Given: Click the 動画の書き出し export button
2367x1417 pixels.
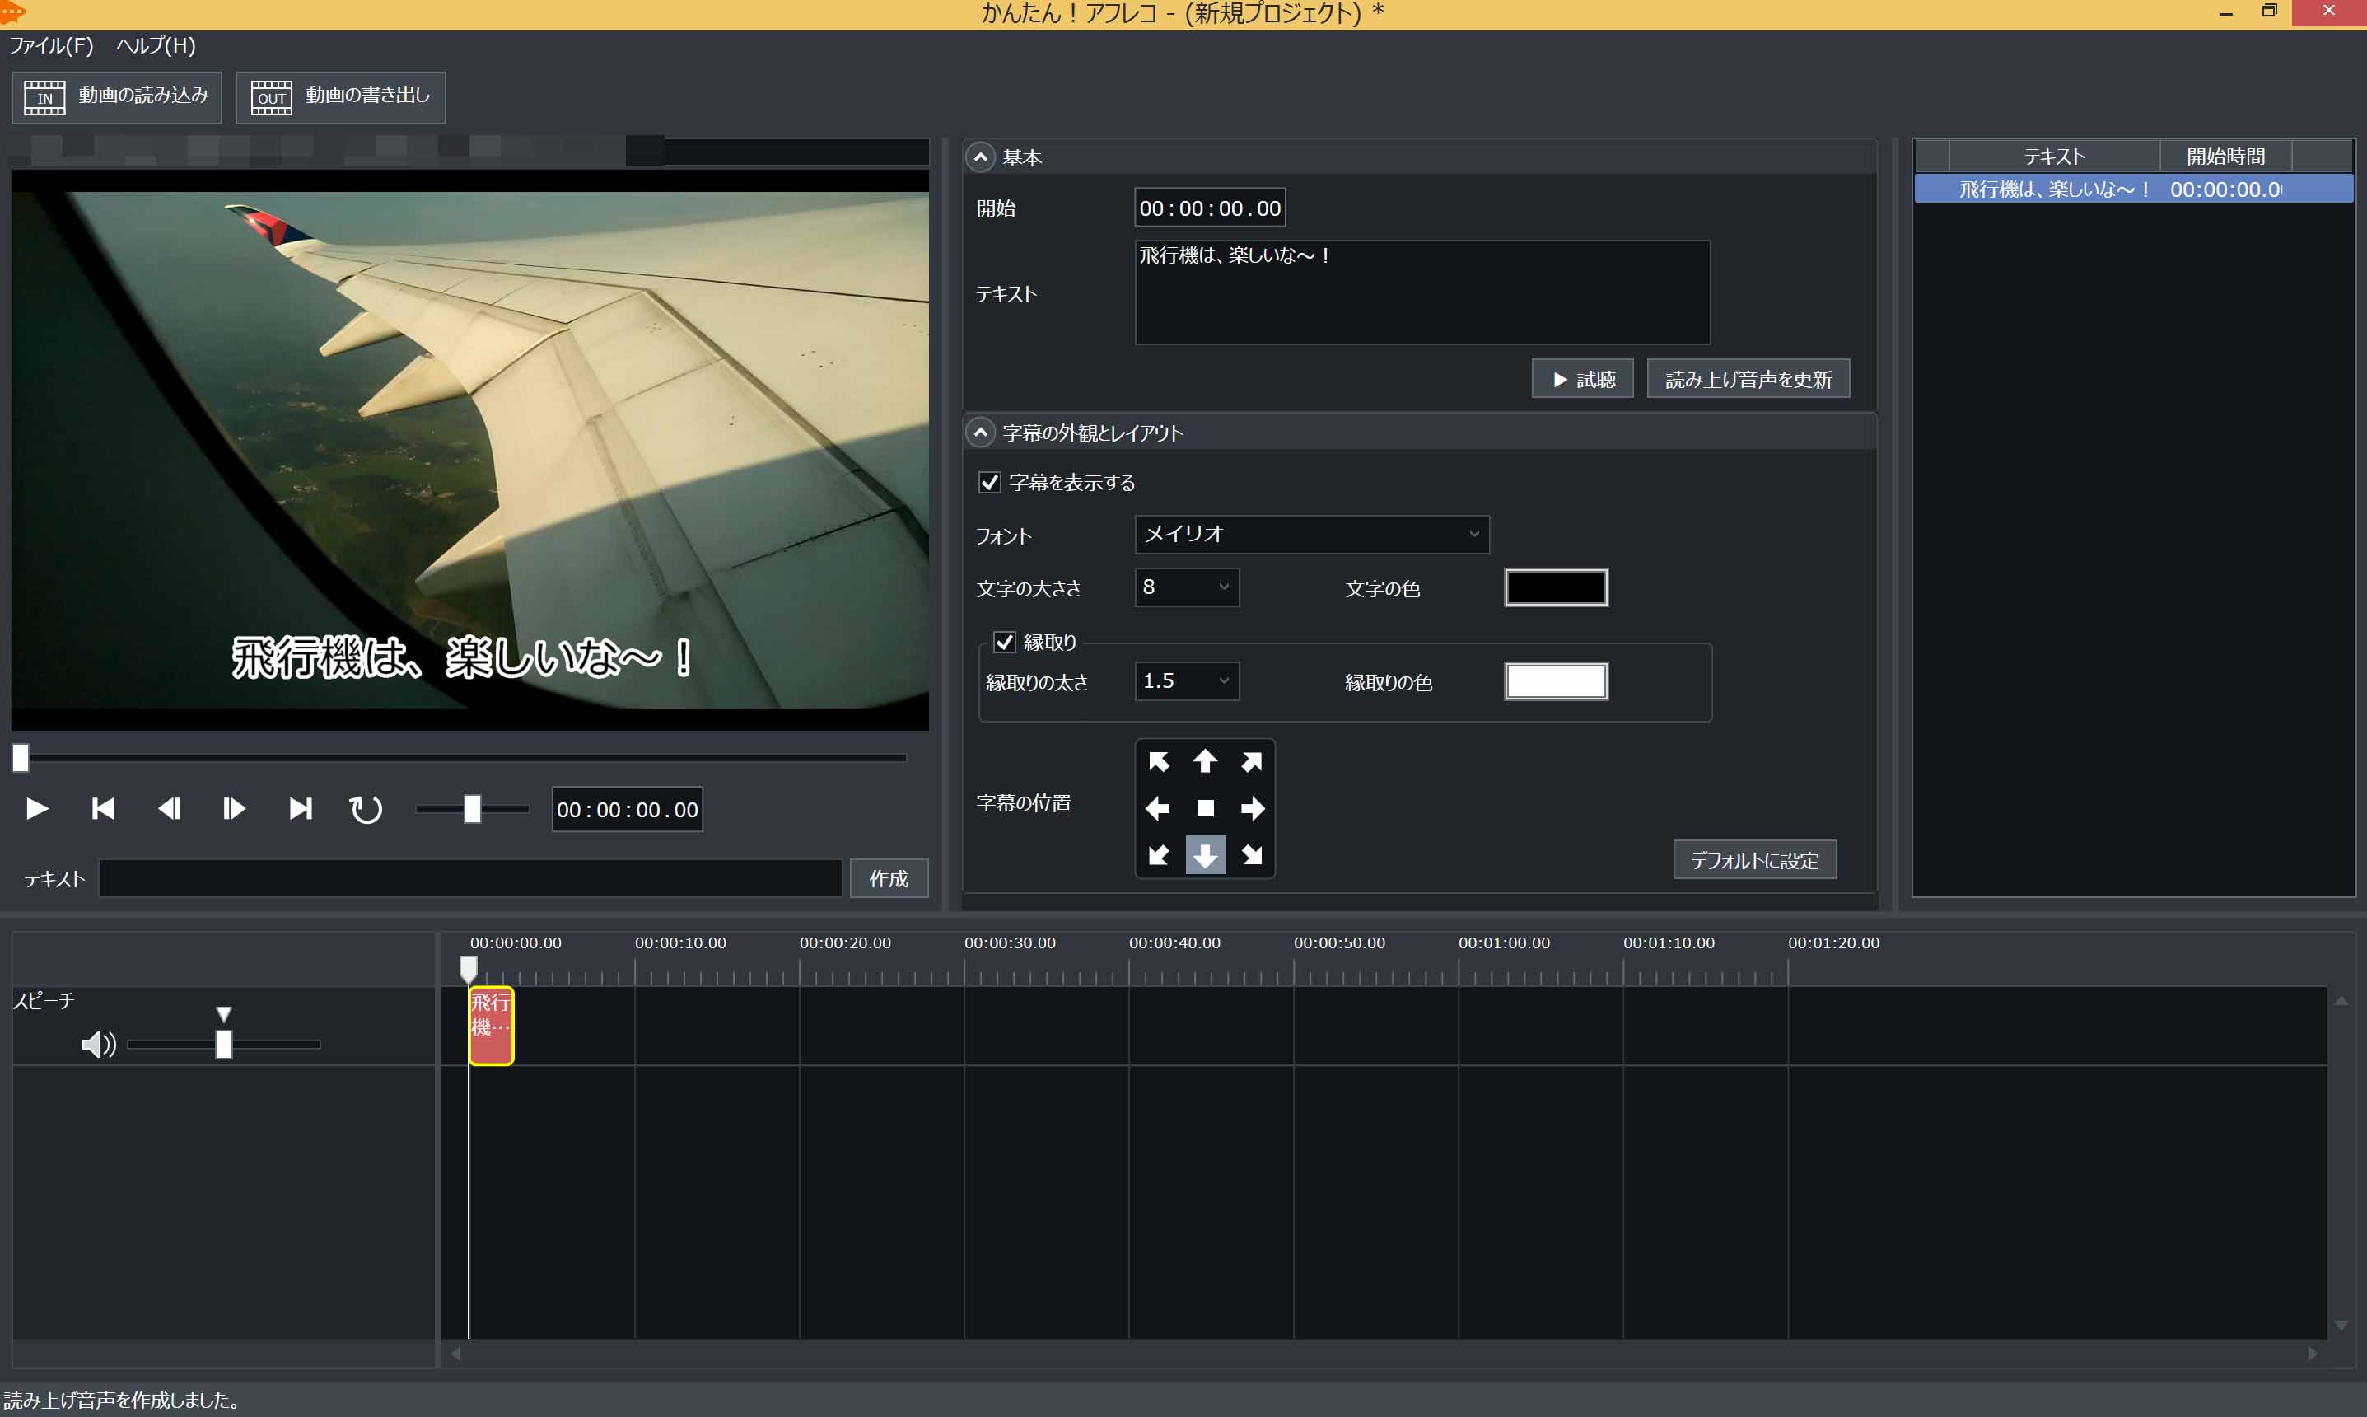Looking at the screenshot, I should click(341, 96).
